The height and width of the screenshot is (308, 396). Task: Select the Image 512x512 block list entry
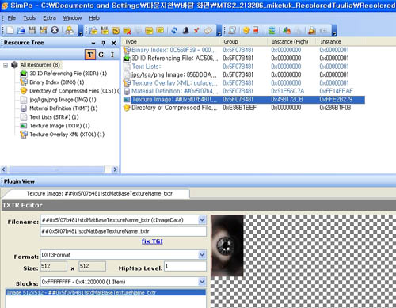pos(106,292)
